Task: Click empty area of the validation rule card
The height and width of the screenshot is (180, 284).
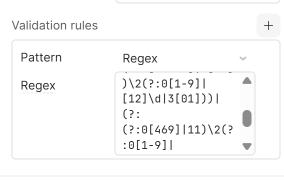Action: click(63, 127)
